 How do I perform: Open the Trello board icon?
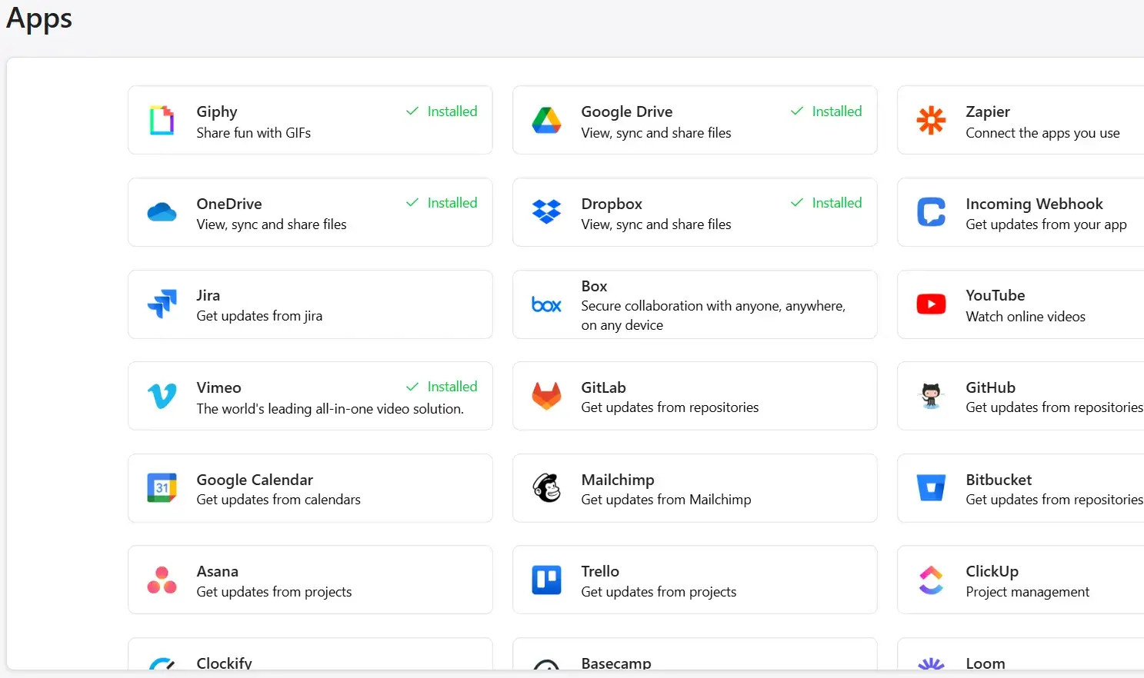tap(546, 580)
